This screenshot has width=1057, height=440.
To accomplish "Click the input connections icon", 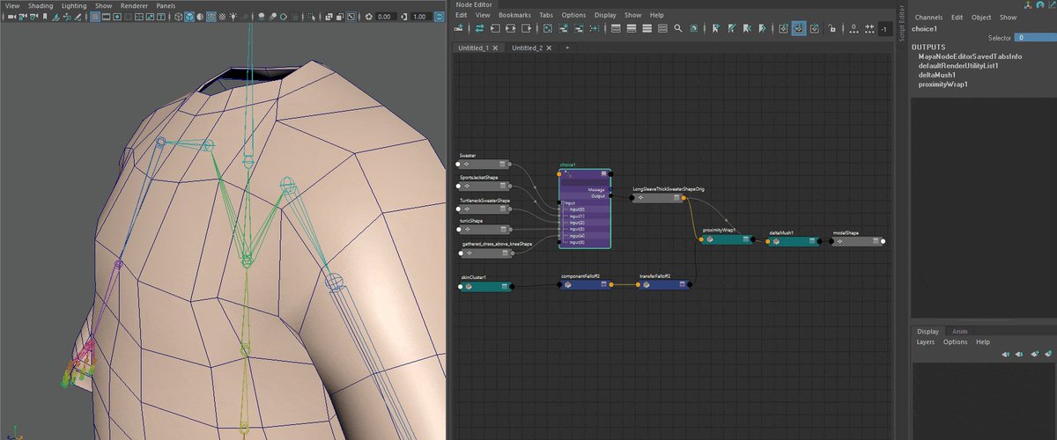I will [495, 28].
